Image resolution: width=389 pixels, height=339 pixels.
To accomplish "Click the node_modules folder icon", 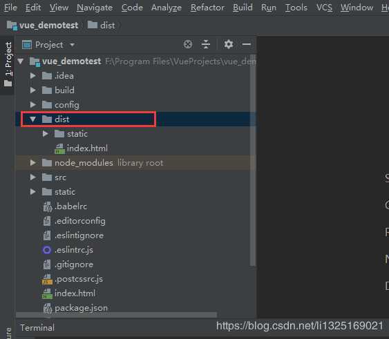I will (47, 163).
